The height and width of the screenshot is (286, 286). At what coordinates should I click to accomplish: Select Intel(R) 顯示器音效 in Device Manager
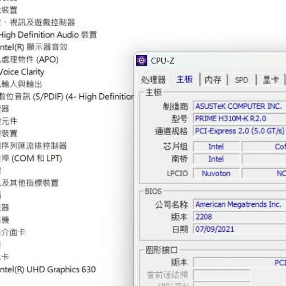(34, 47)
